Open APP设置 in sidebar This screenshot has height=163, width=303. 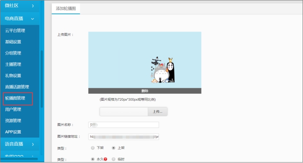coord(13,132)
